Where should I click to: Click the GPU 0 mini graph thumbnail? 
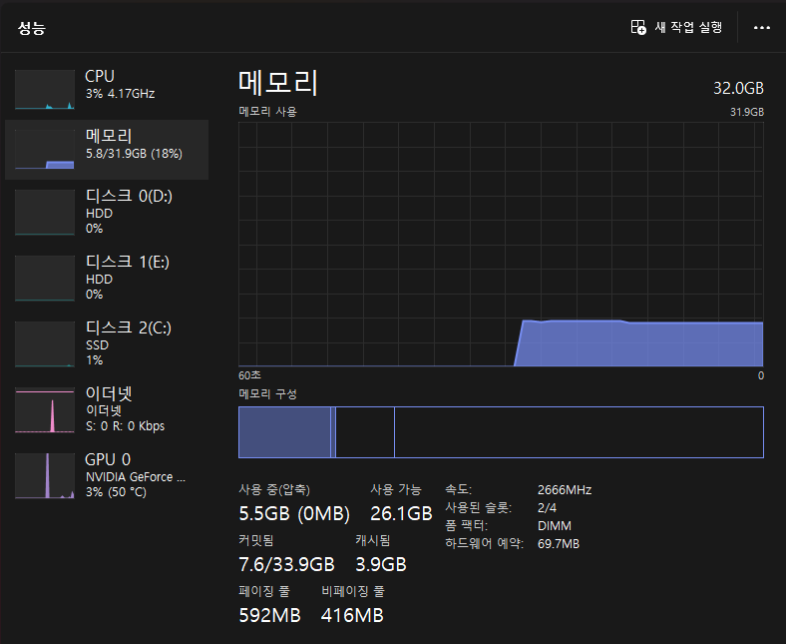pyautogui.click(x=45, y=475)
